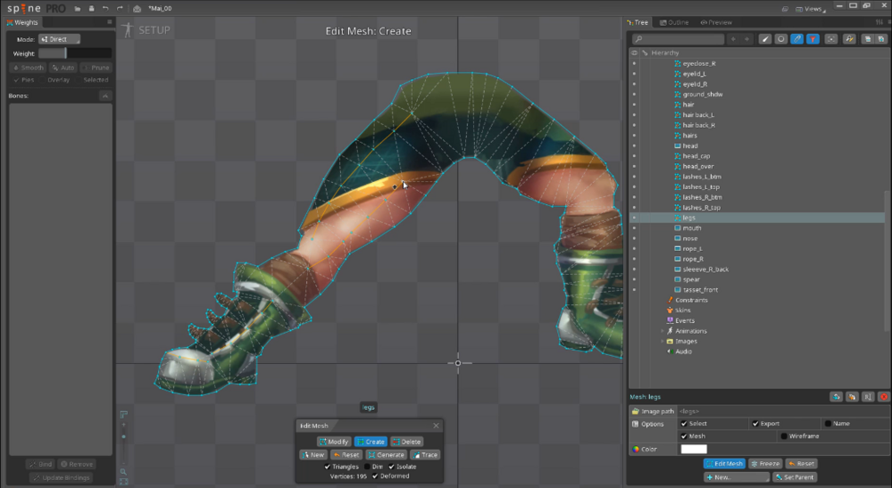The image size is (892, 488).
Task: Open the Weights panel menu icon
Action: click(110, 22)
